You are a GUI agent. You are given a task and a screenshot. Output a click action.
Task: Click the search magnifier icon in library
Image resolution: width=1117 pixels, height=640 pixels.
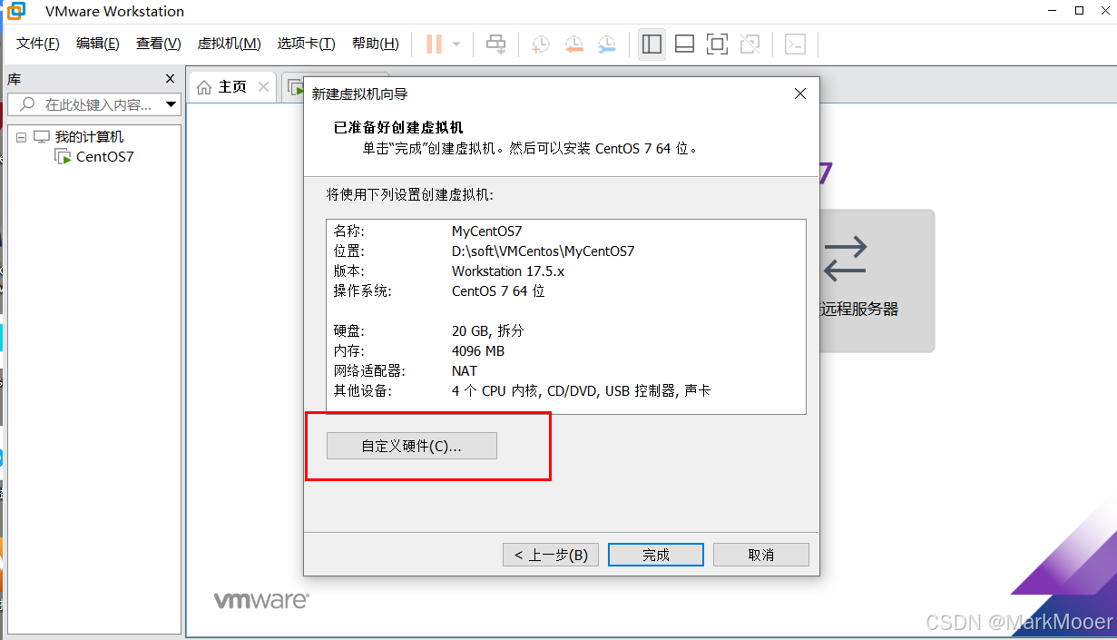27,104
